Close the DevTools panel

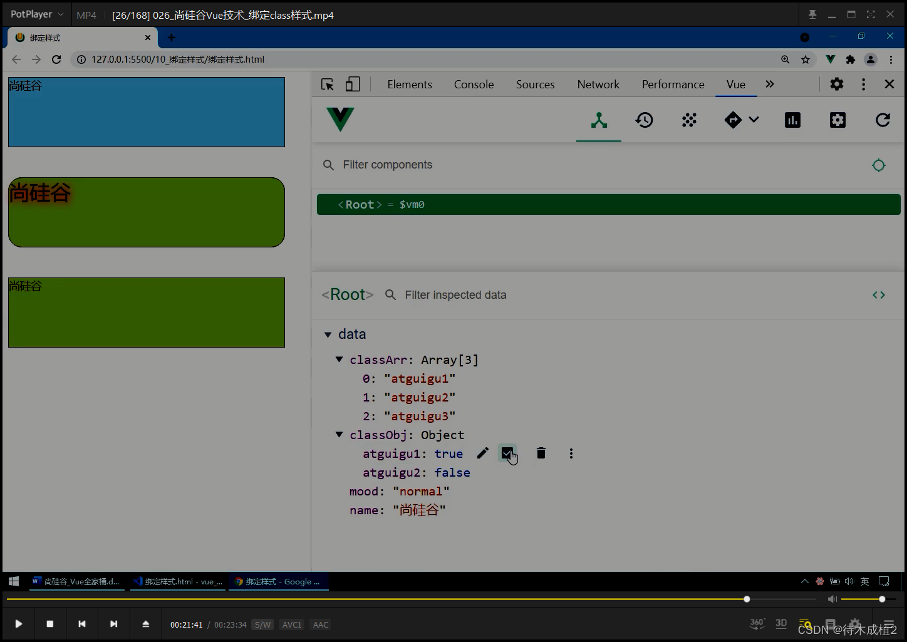(889, 84)
